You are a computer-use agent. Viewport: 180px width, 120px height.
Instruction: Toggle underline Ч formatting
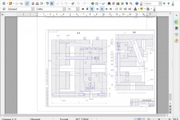pyautogui.click(x=92, y=9)
